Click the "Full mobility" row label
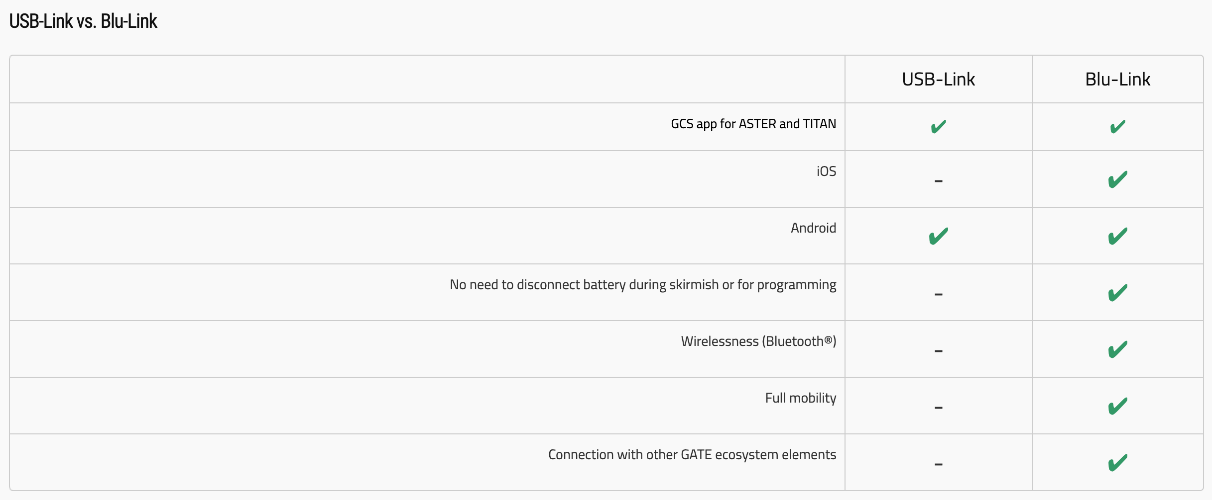 click(800, 398)
